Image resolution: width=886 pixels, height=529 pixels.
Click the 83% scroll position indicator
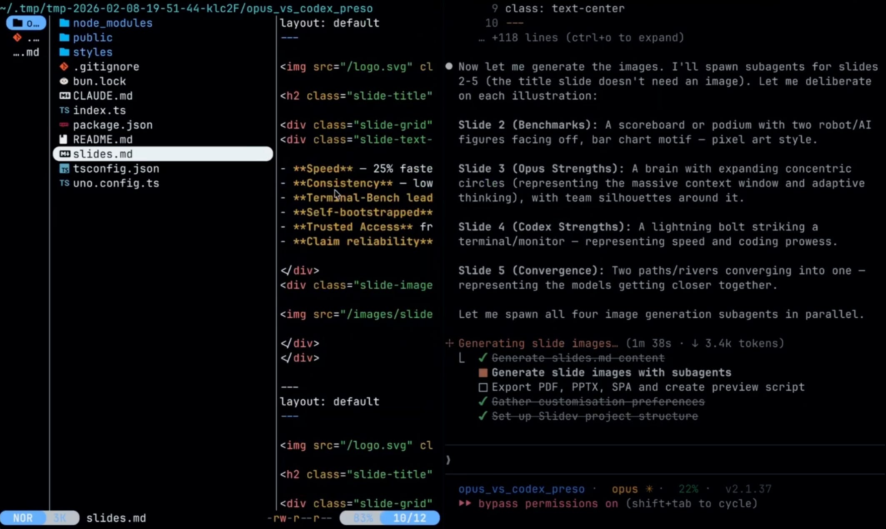pyautogui.click(x=363, y=518)
